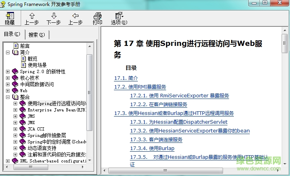Click the page icon beside 概览

point(24,59)
